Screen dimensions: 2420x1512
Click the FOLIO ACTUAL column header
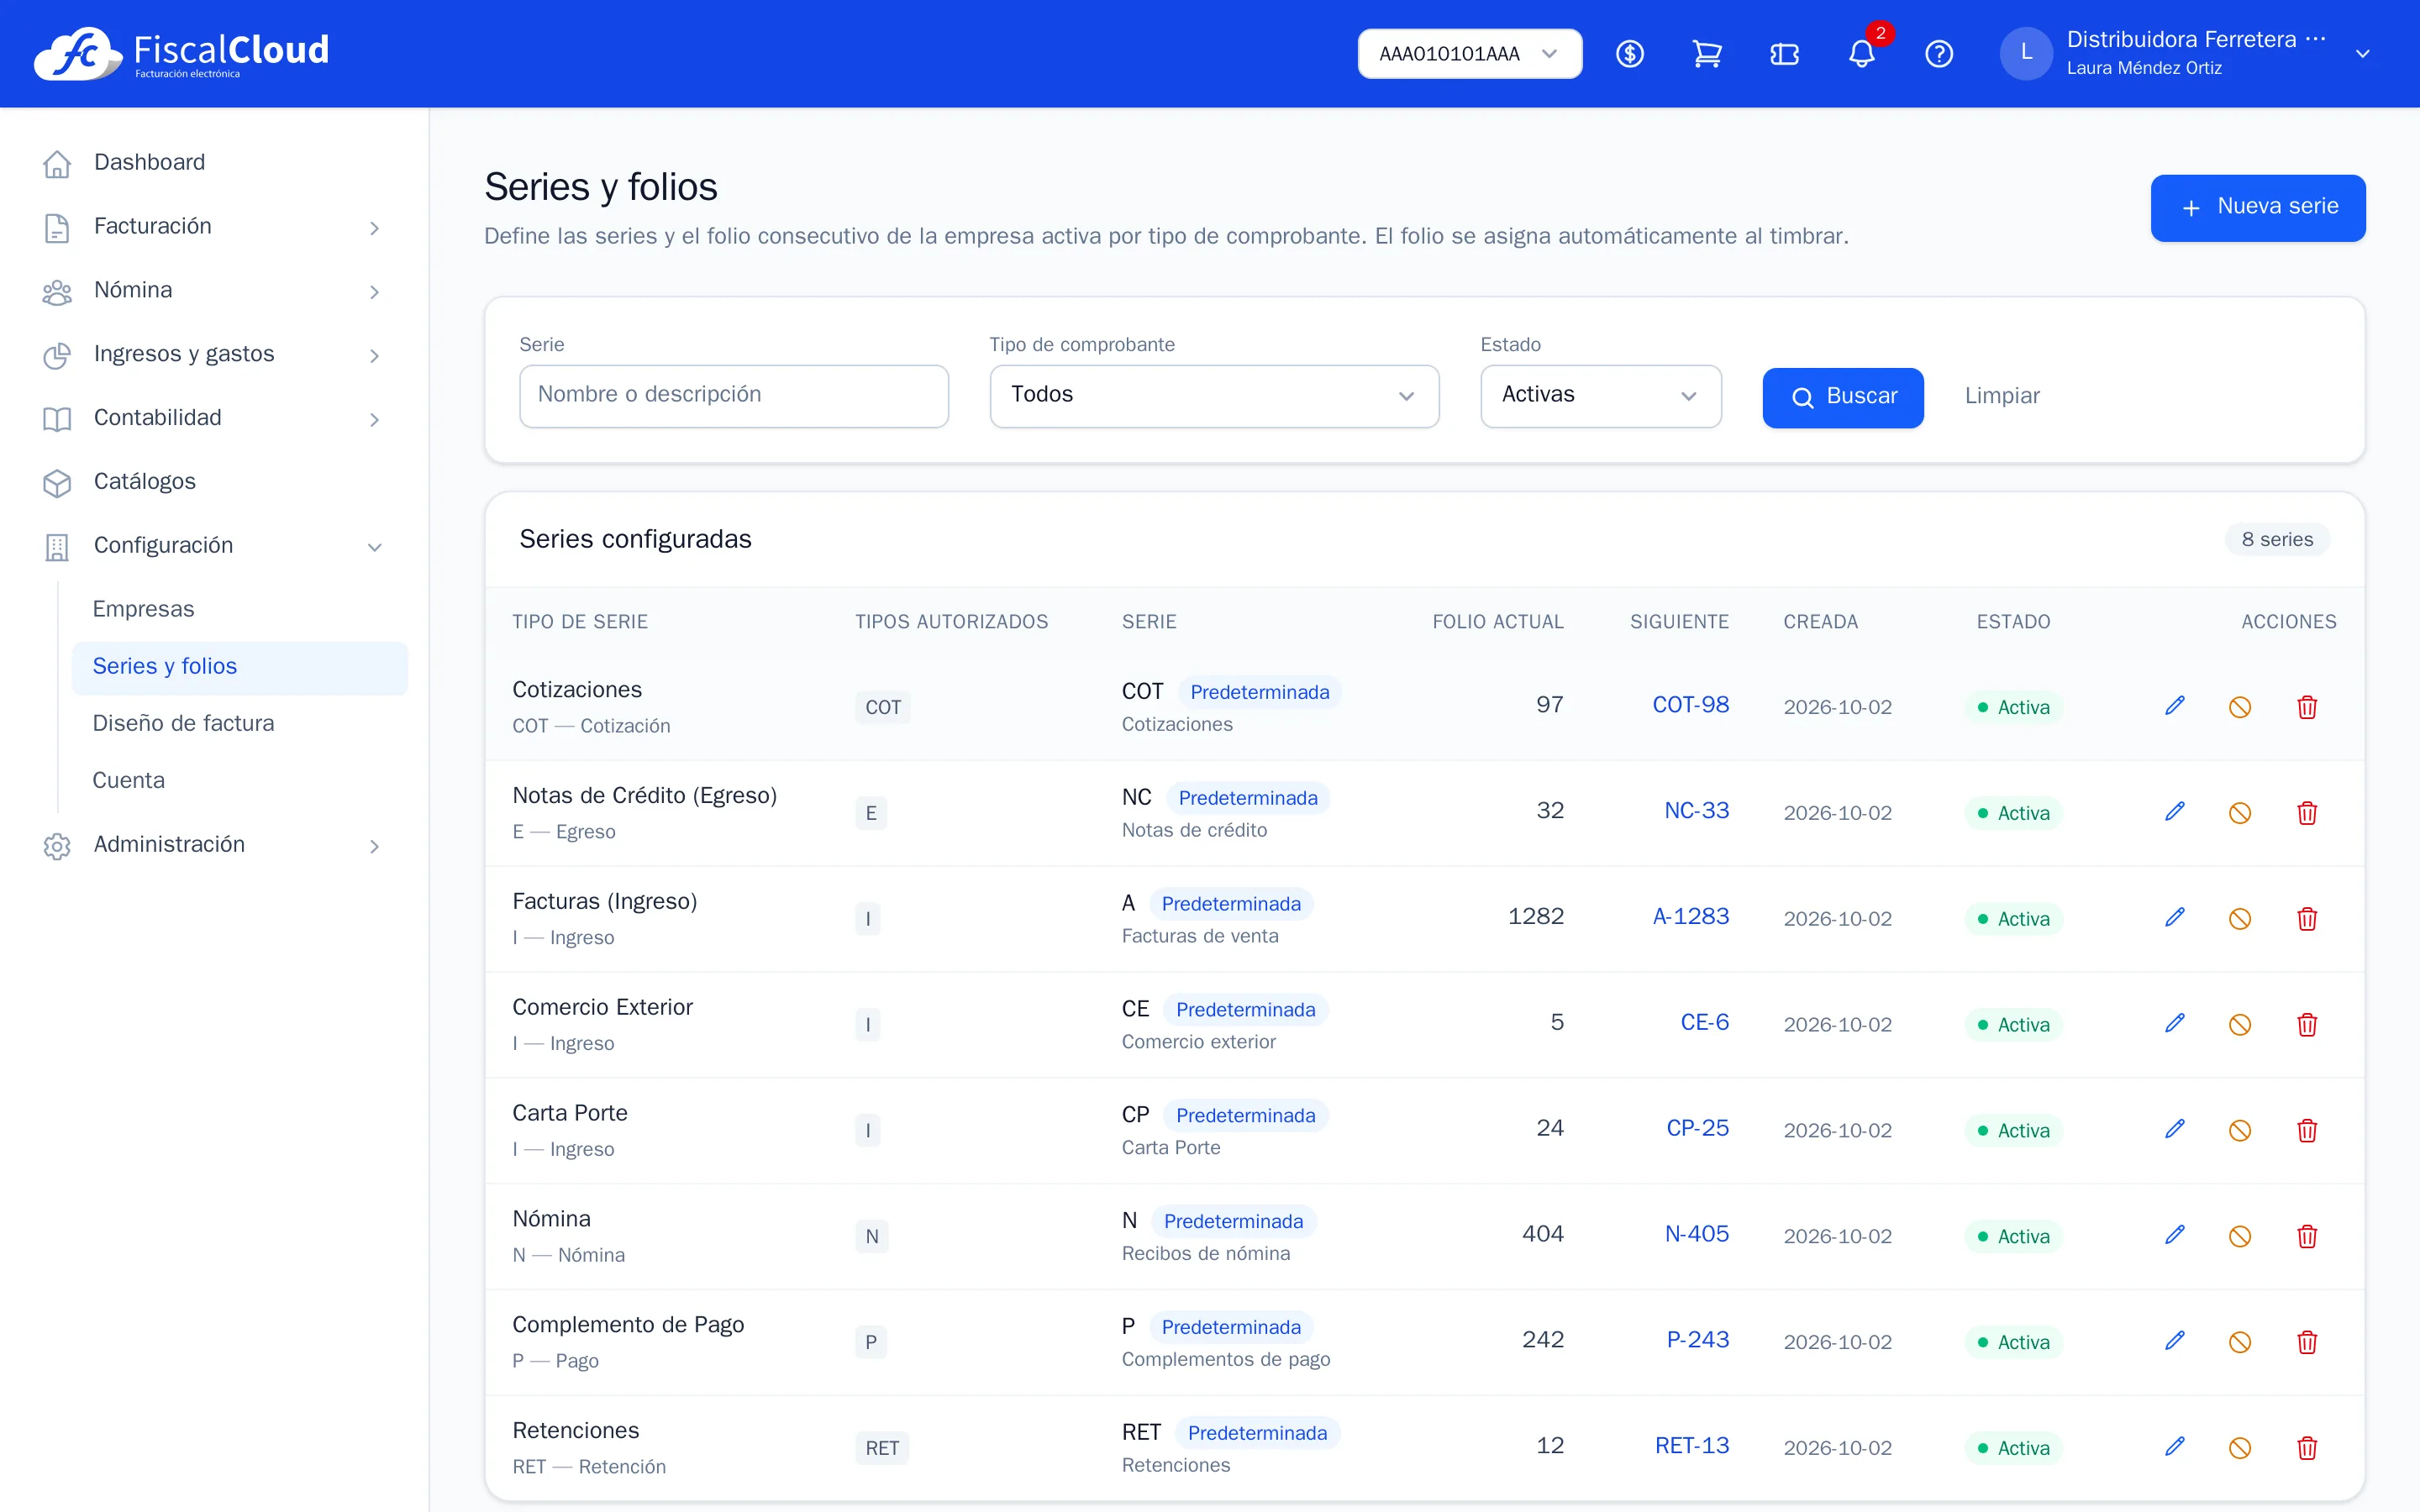tap(1497, 622)
